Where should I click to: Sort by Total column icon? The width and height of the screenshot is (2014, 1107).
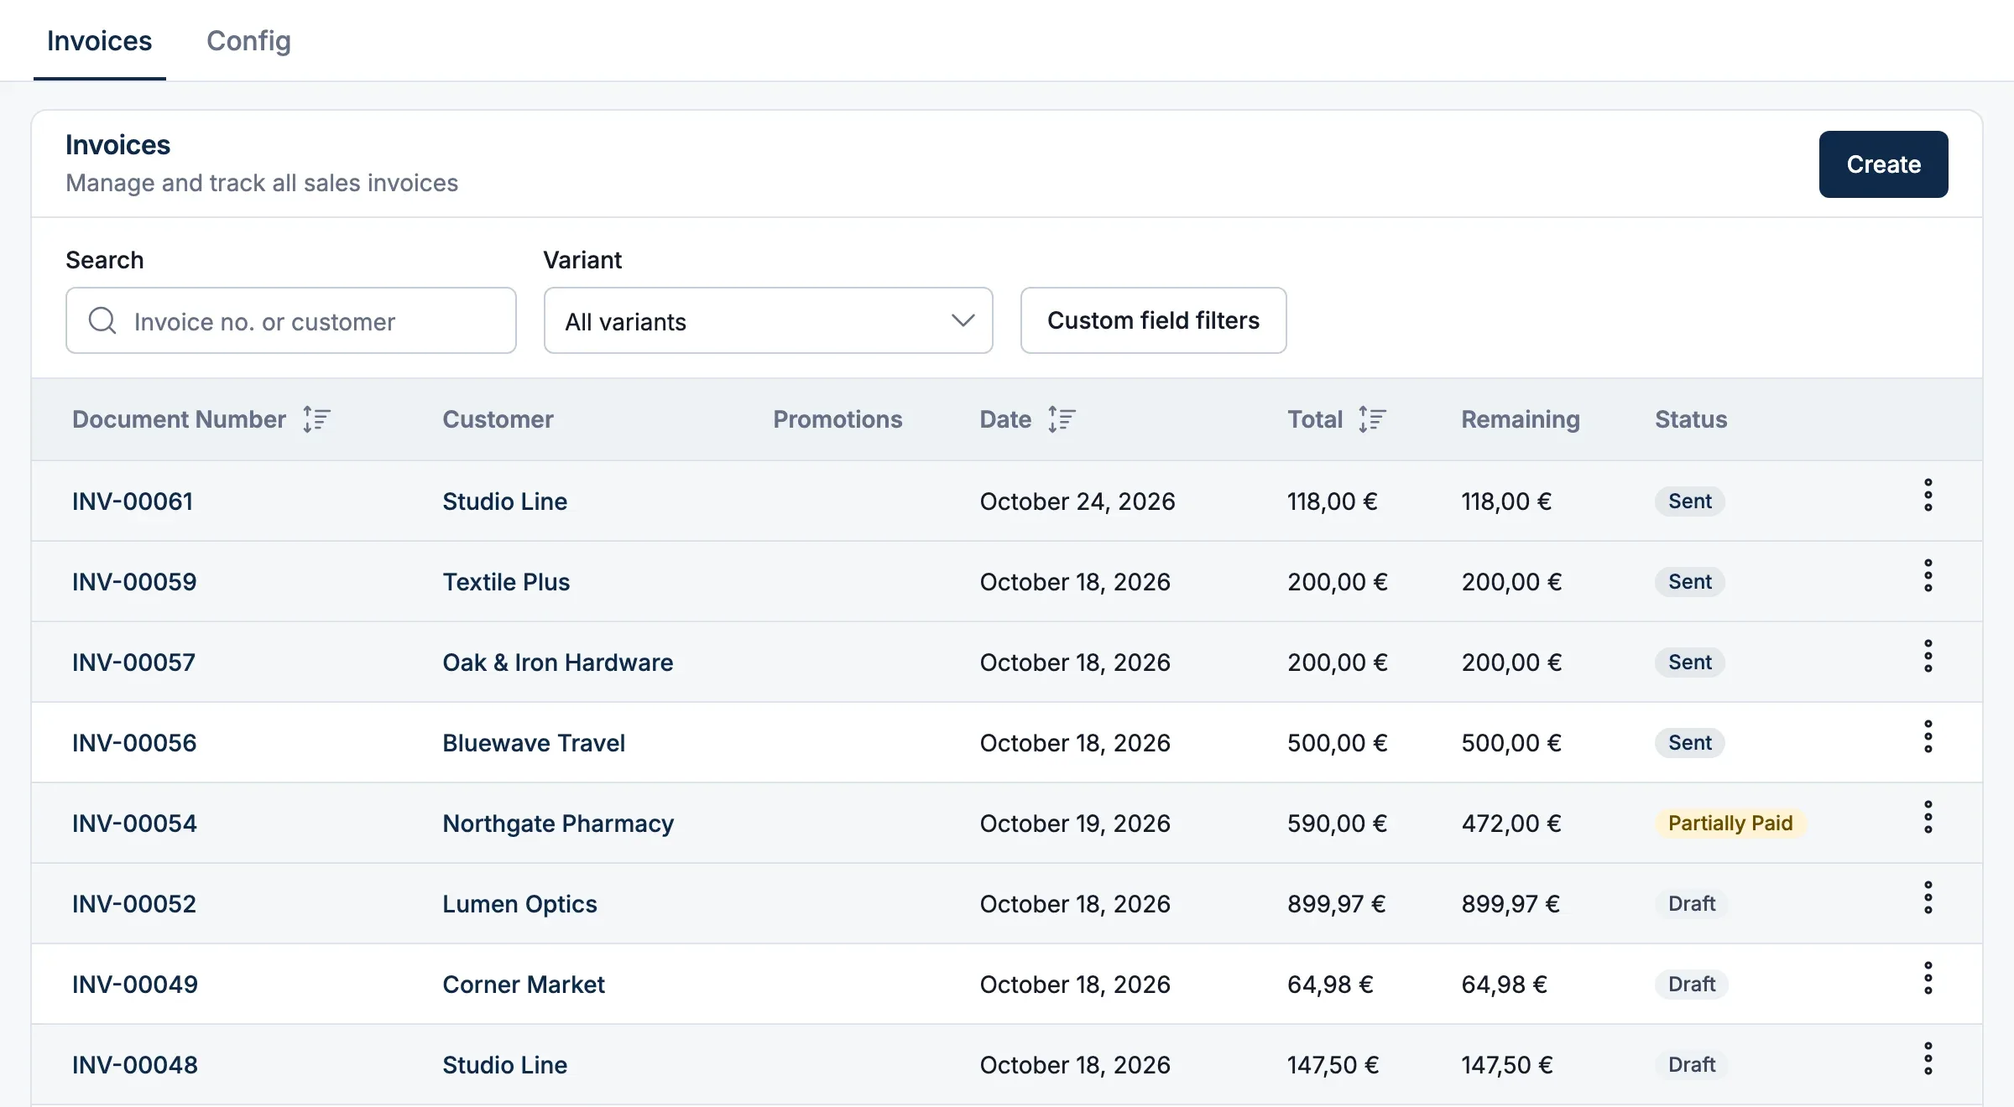(x=1372, y=419)
